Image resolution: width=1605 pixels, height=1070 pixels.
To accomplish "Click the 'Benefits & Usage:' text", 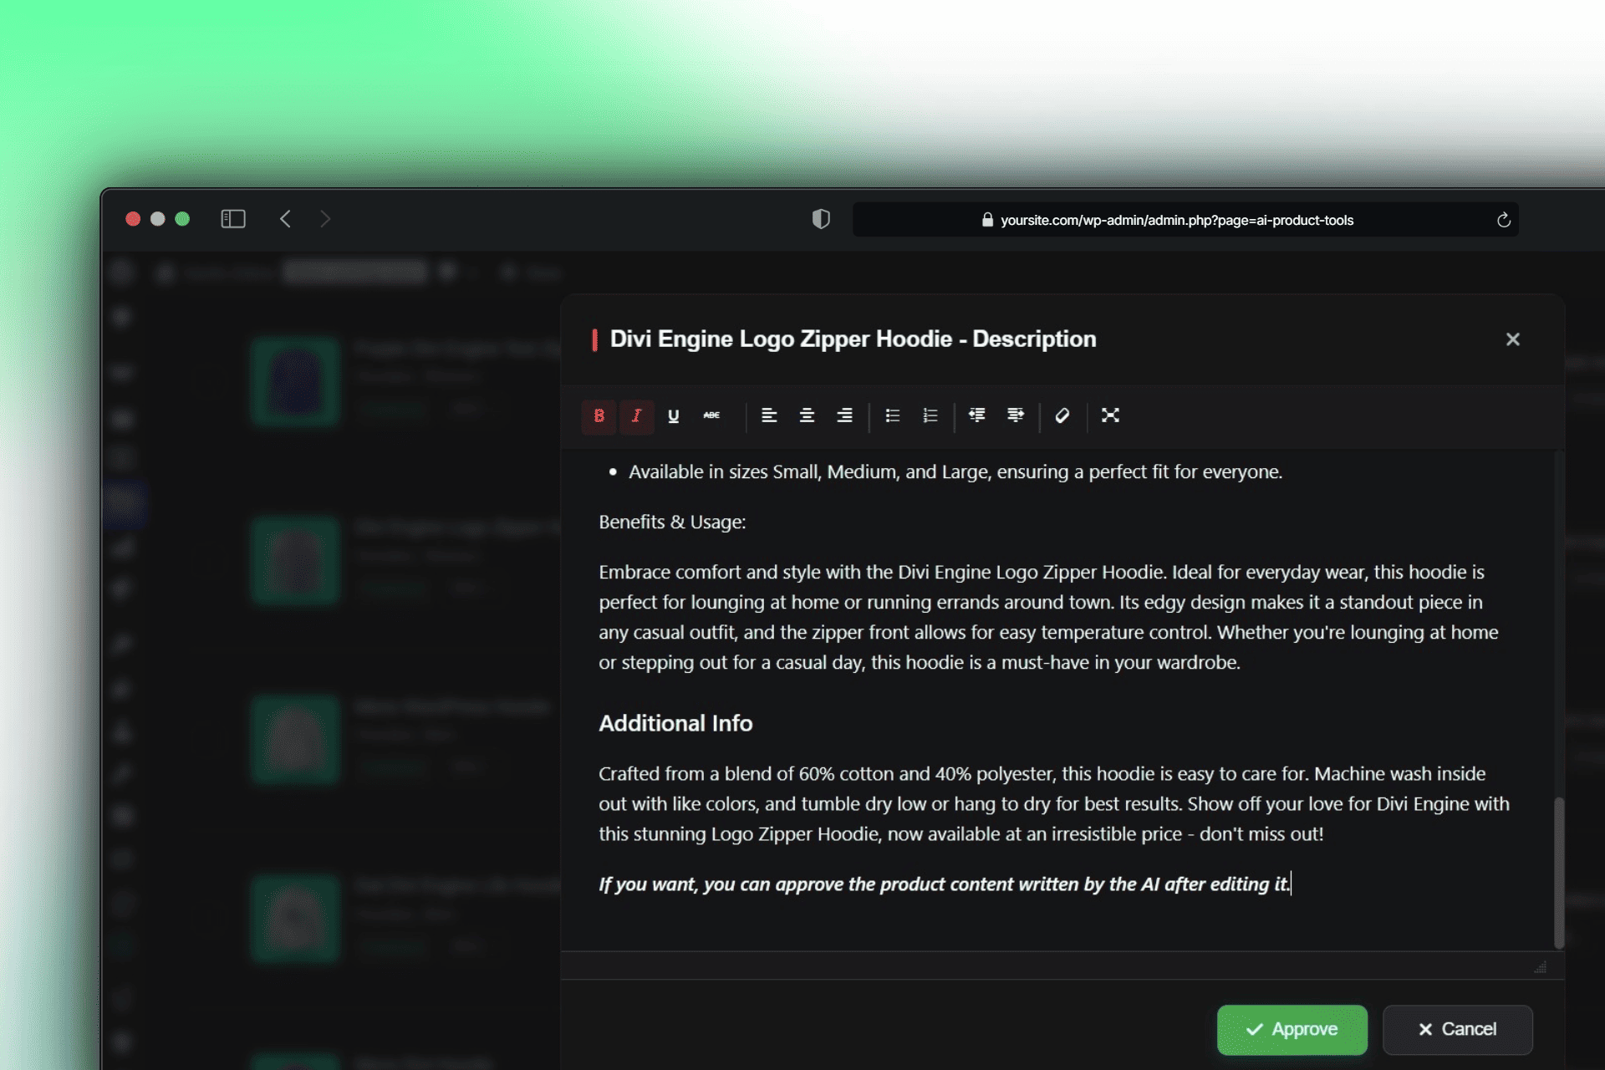I will coord(672,522).
